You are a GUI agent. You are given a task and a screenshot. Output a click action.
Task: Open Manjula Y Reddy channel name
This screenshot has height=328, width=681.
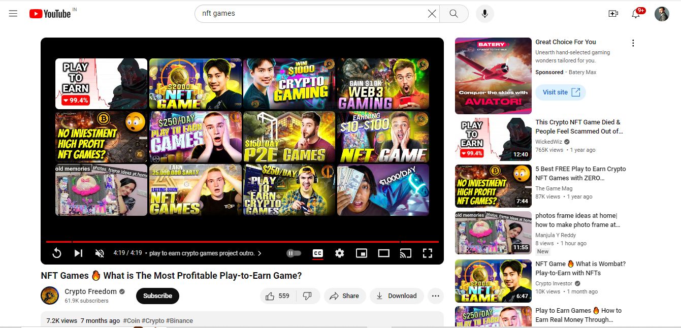click(556, 235)
